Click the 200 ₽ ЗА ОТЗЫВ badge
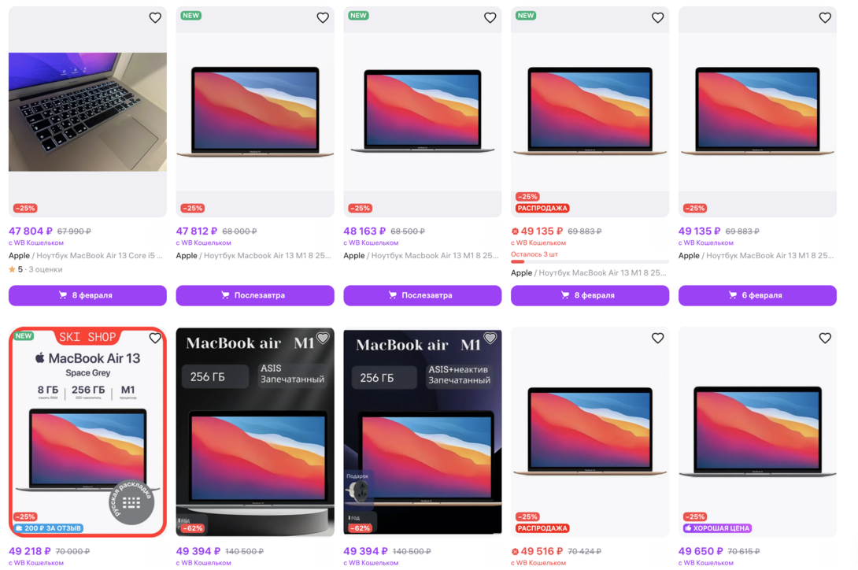 click(49, 528)
